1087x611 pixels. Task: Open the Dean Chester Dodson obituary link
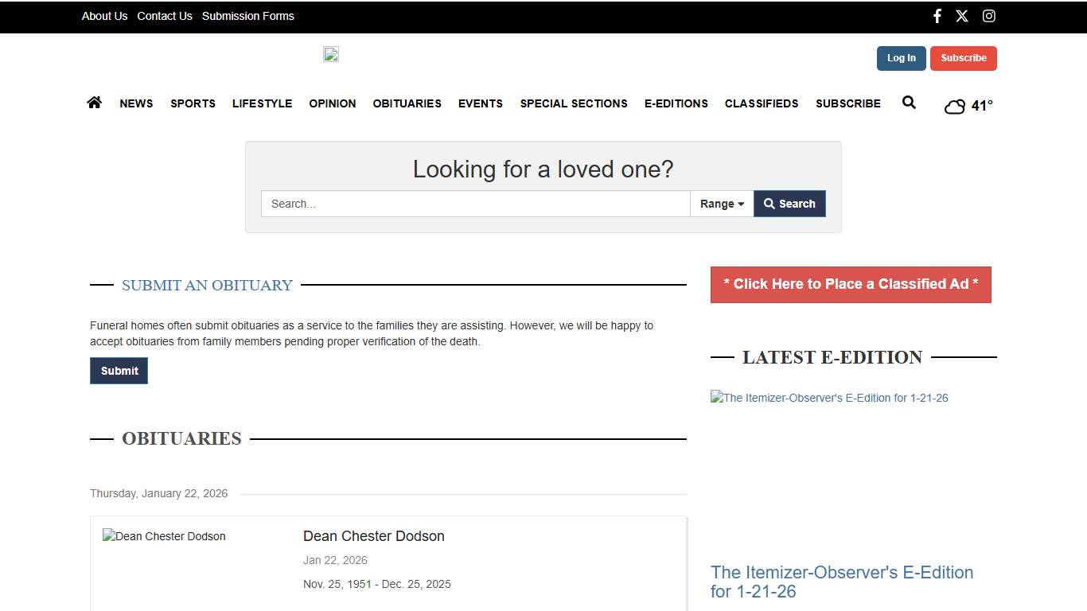pyautogui.click(x=373, y=536)
